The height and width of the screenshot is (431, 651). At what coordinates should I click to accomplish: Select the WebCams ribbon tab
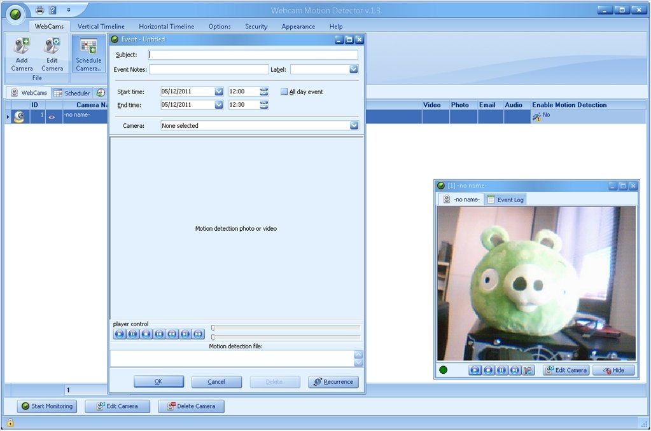coord(49,26)
